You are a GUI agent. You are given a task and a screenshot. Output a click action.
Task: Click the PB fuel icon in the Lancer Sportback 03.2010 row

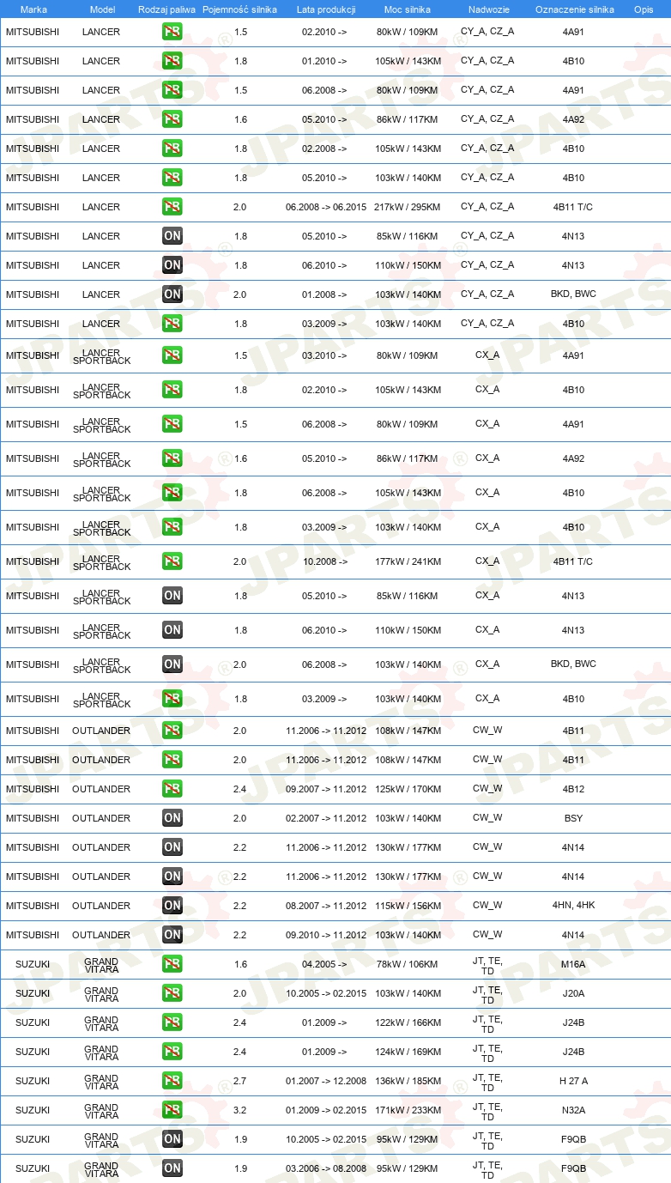click(x=172, y=355)
